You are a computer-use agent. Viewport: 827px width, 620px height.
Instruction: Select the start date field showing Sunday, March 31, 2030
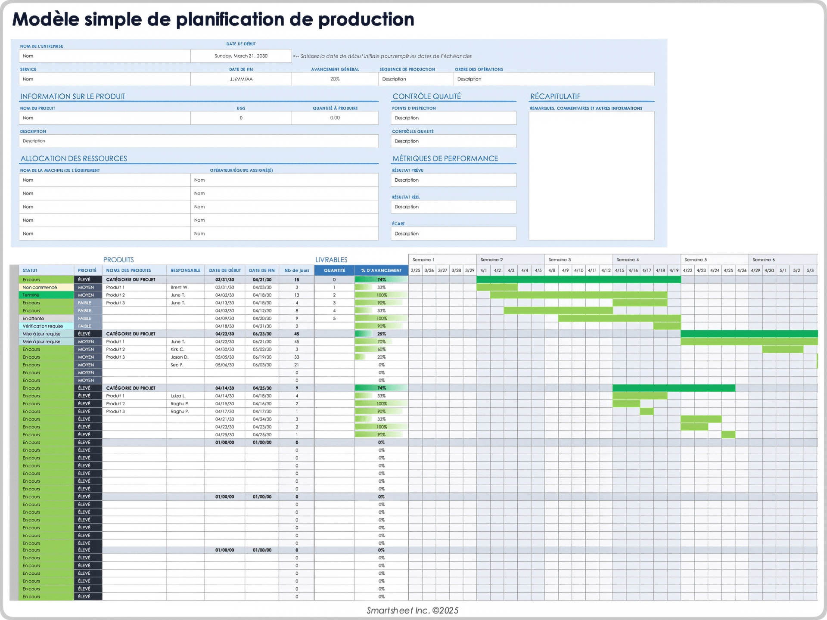click(241, 56)
